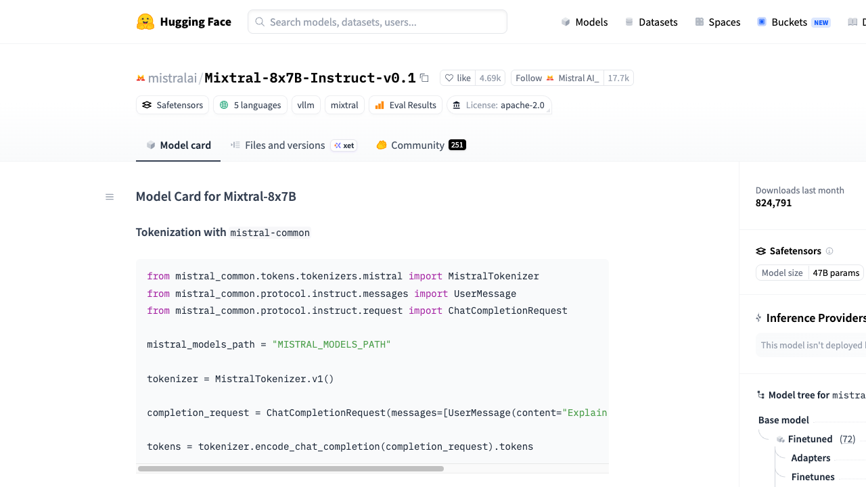Click the Community 251 discussions badge
This screenshot has height=487, width=866.
point(457,145)
